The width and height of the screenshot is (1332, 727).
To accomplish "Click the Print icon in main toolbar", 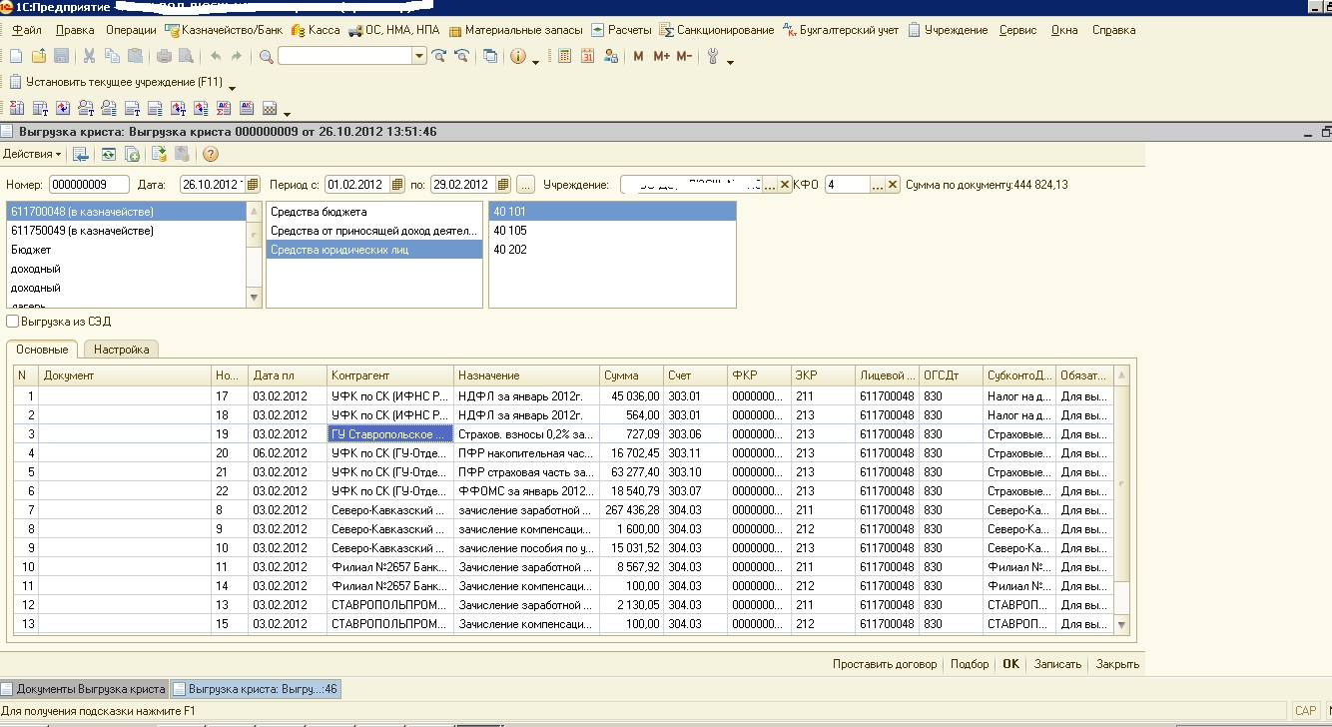I will 165,56.
